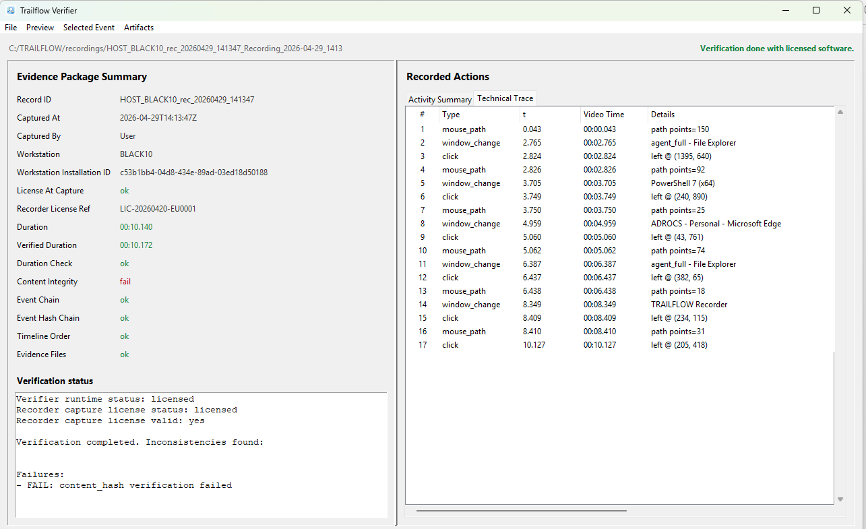Viewport: 866px width, 529px height.
Task: Click the horizontal scrollbar under Recorded Actions
Action: point(522,511)
